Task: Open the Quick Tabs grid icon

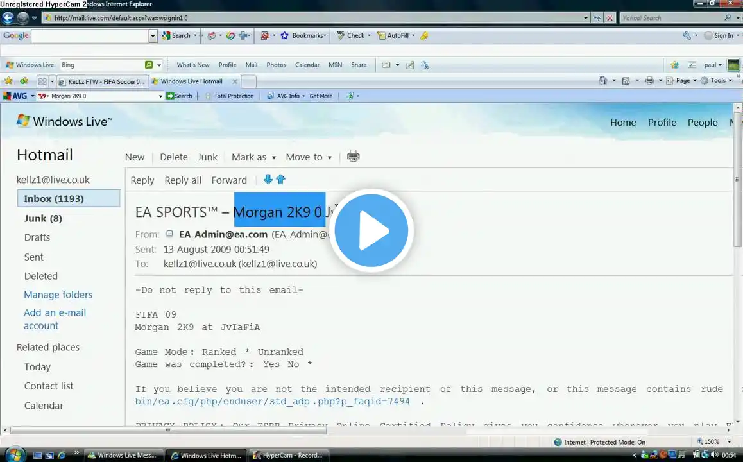Action: (x=42, y=81)
